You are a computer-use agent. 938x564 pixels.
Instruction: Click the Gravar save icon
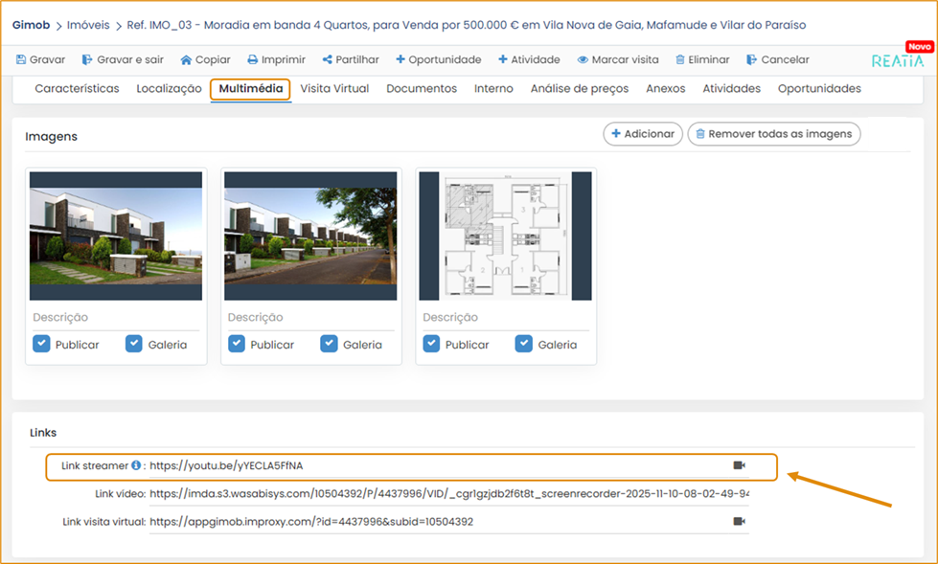tap(21, 59)
